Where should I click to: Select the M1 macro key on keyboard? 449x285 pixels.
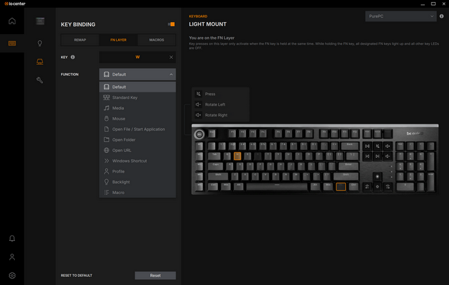[199, 146]
